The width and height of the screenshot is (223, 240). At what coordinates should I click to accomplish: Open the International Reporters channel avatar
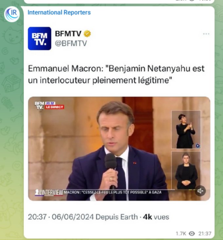(12, 14)
